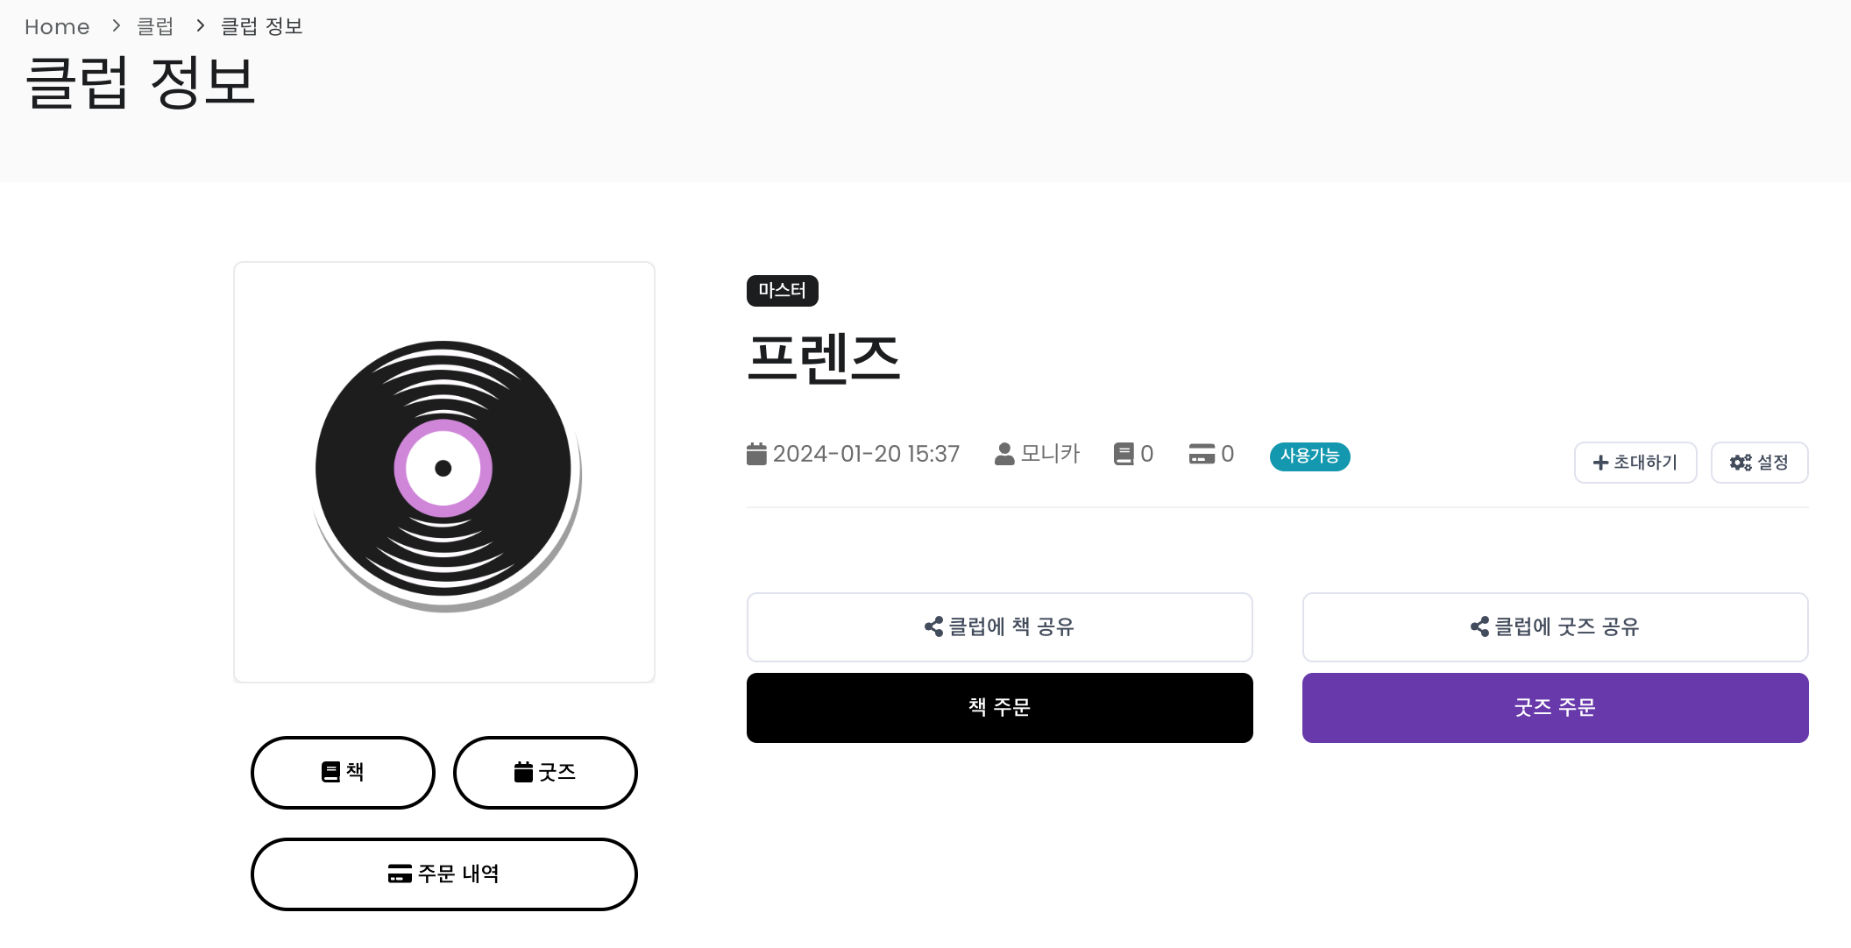Click the gift icon in the 굿즈 button
The height and width of the screenshot is (948, 1851).
pyautogui.click(x=523, y=772)
